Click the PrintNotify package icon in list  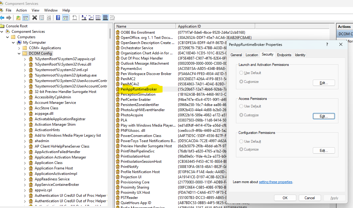118,166
